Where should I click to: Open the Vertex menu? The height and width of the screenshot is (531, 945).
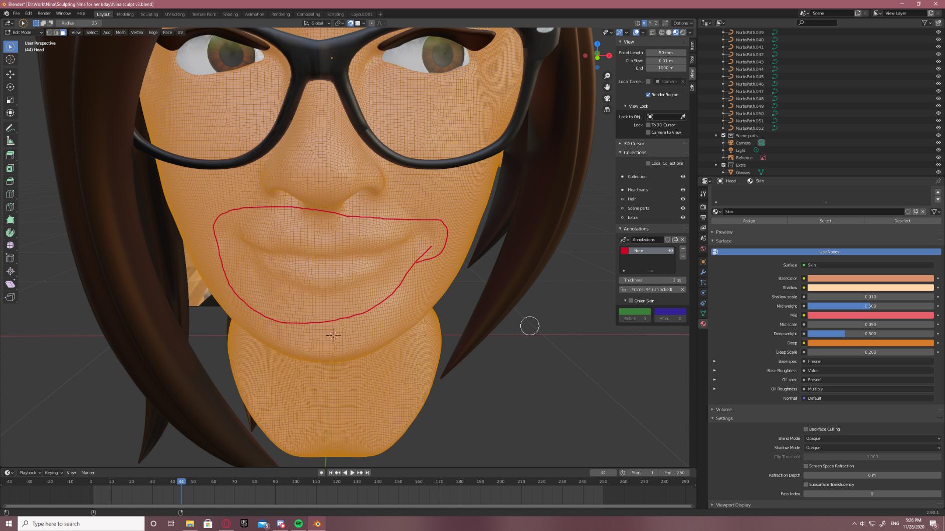click(137, 33)
